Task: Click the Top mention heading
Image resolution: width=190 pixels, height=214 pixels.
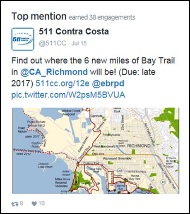Action: [x=39, y=17]
